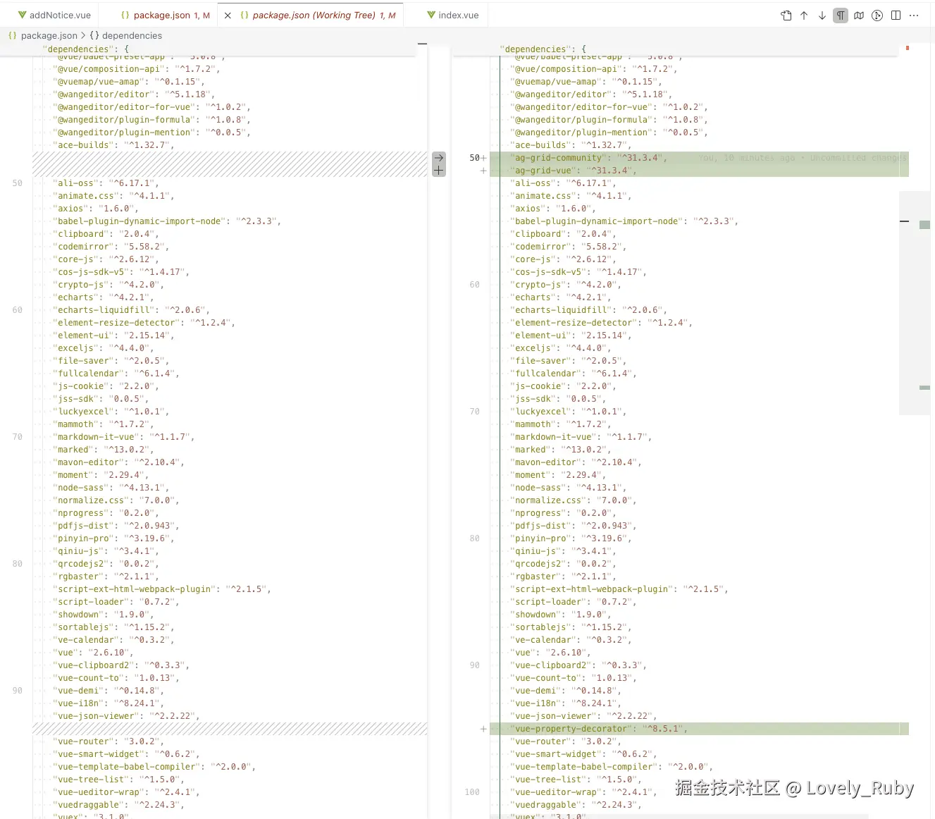This screenshot has height=819, width=935.
Task: Click the upper green overview ruler marker
Action: point(925,225)
